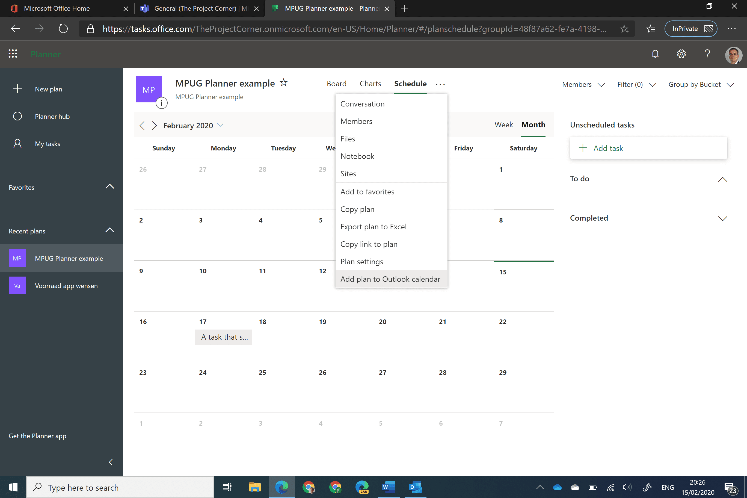This screenshot has height=498, width=747.
Task: Open the plan more options ellipsis
Action: pyautogui.click(x=440, y=84)
